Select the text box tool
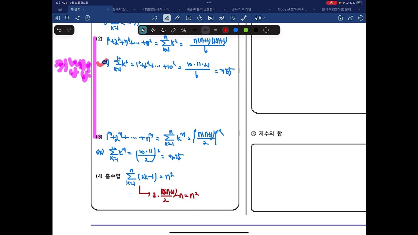The height and width of the screenshot is (235, 418). (189, 18)
